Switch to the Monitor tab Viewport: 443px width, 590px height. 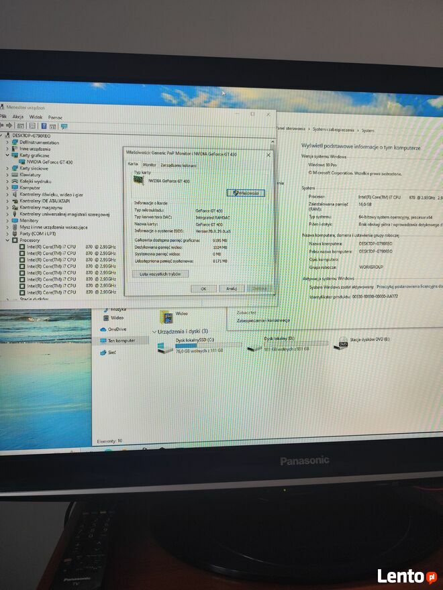pos(149,164)
